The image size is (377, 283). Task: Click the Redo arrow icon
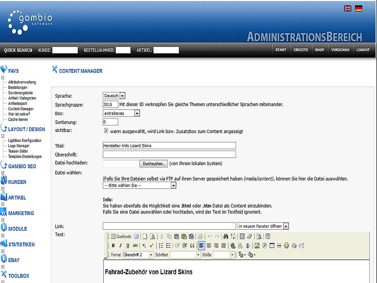pos(217,236)
